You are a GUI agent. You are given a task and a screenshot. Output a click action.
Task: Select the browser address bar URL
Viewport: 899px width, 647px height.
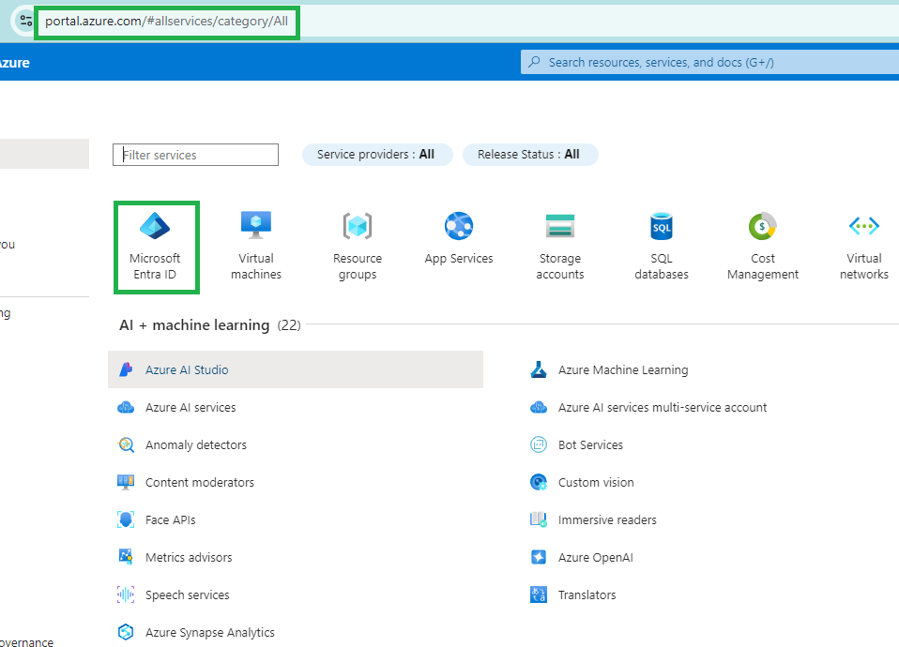coord(167,22)
